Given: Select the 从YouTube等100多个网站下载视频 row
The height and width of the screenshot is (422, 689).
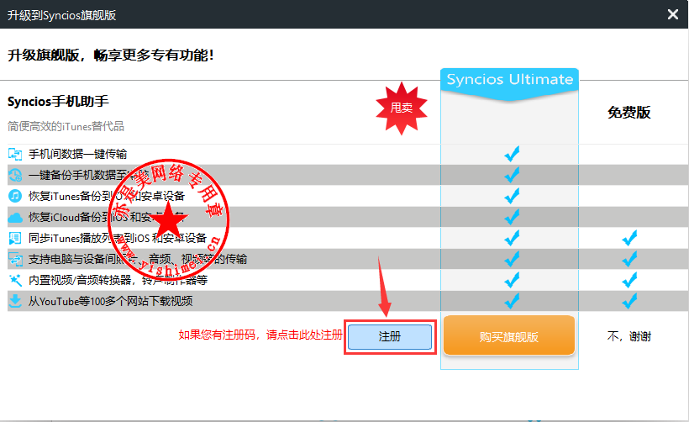Looking at the screenshot, I should pos(348,301).
